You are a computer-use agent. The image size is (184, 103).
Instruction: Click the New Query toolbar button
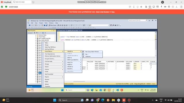coord(53,25)
